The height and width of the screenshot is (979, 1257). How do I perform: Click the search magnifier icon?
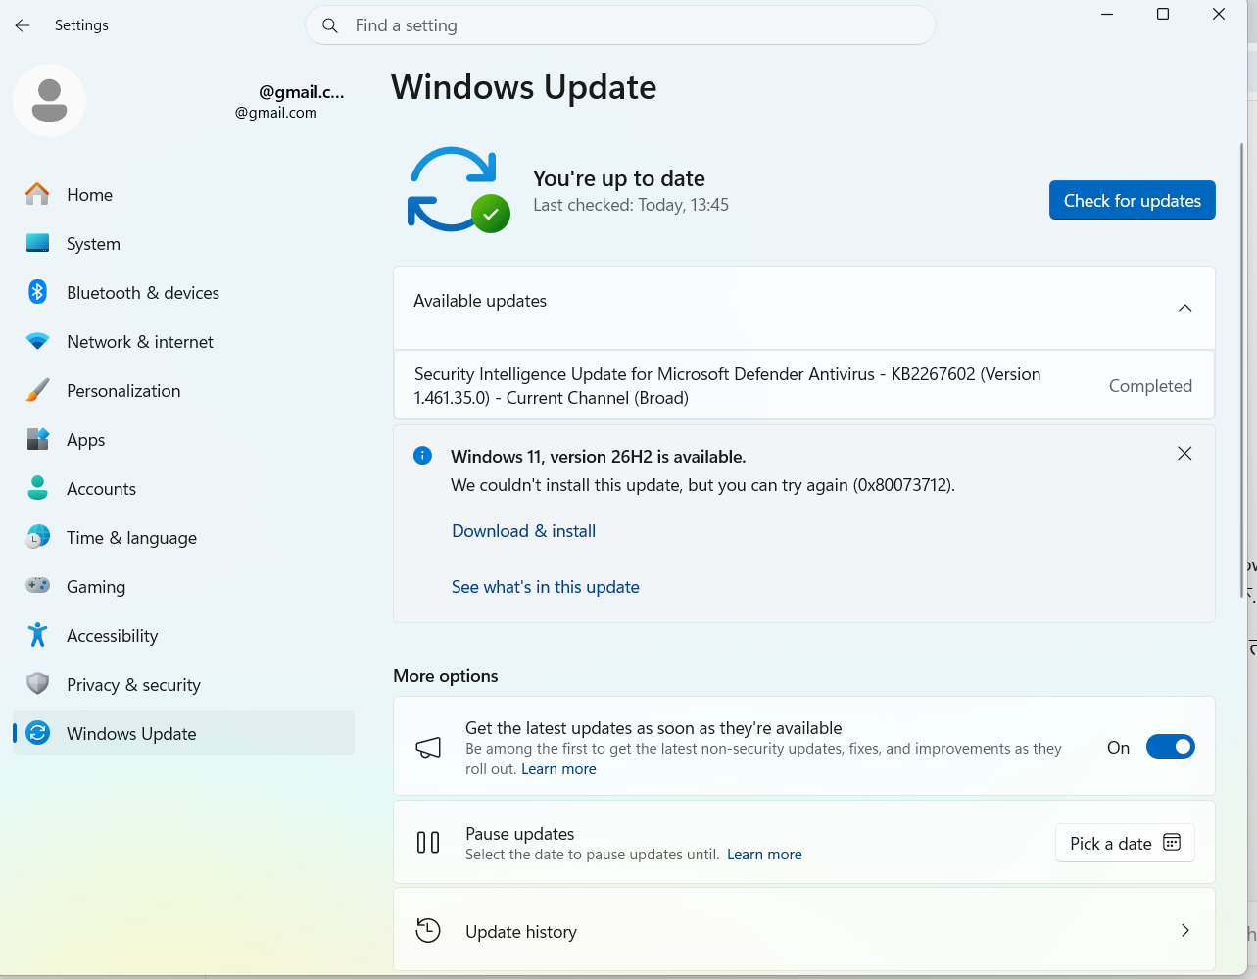tap(330, 25)
